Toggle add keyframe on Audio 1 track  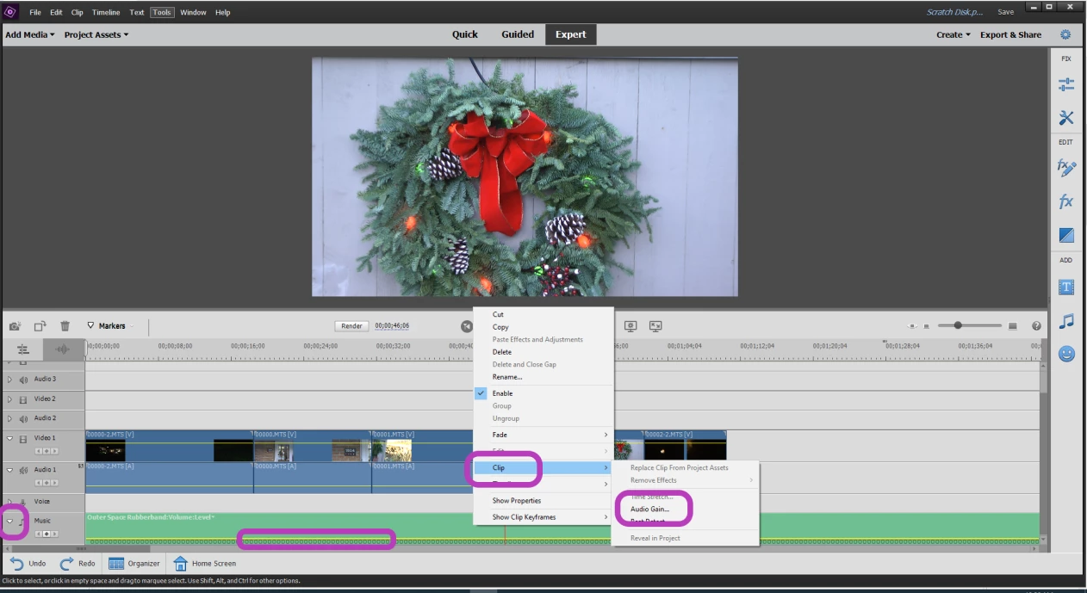click(x=47, y=483)
